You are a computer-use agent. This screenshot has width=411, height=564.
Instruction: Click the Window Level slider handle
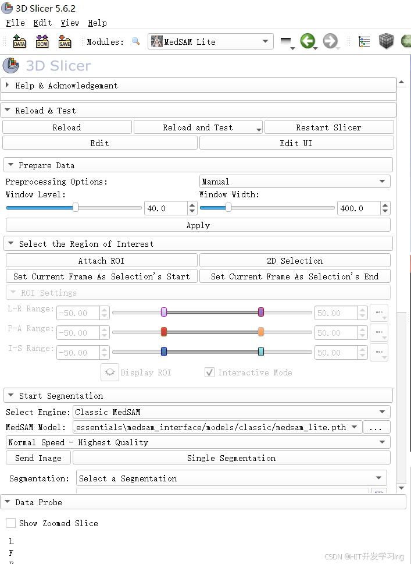(76, 208)
